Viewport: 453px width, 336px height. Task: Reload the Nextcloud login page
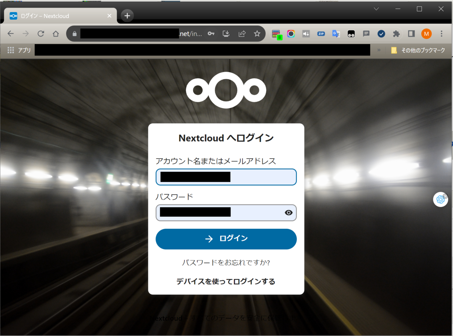point(41,34)
